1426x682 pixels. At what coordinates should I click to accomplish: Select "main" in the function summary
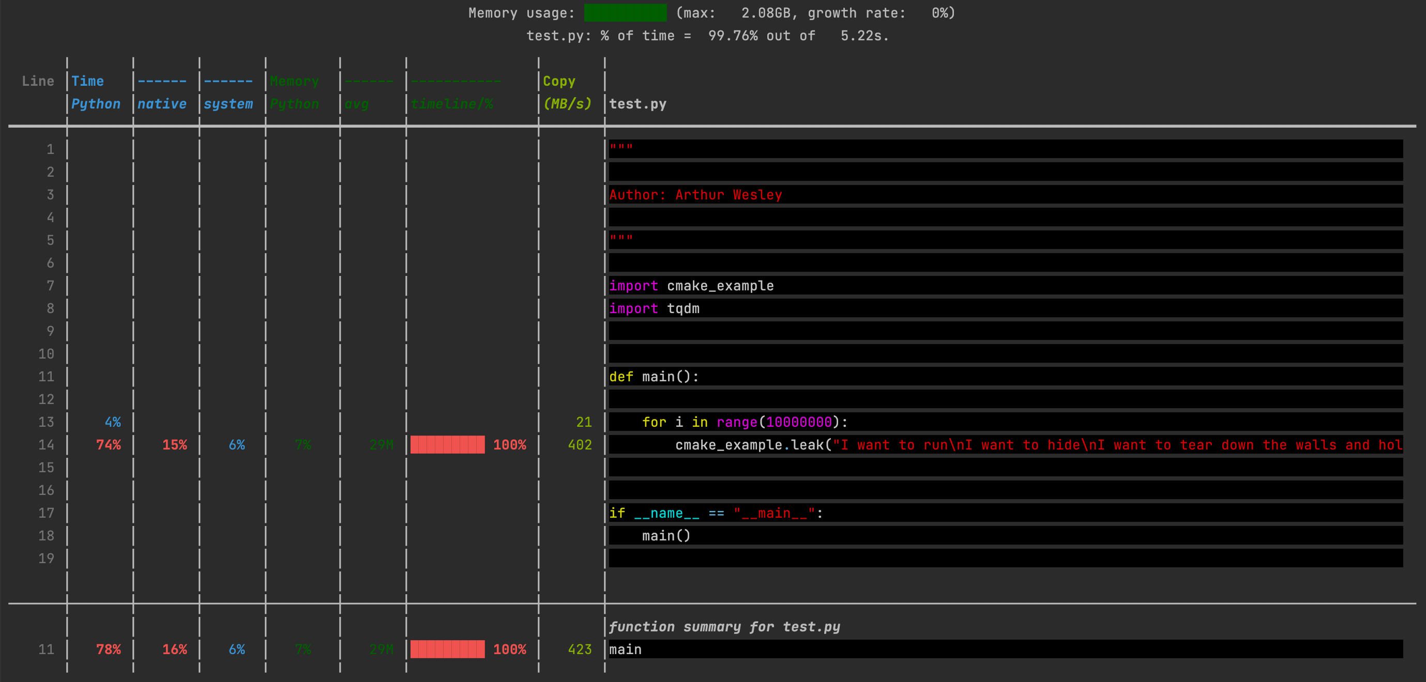click(x=625, y=649)
